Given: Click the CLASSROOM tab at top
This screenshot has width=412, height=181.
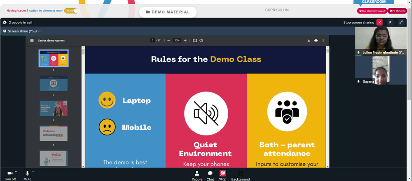Looking at the screenshot, I should (x=374, y=2).
